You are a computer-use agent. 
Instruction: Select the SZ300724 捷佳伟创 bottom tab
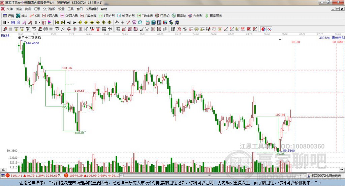click(324, 176)
